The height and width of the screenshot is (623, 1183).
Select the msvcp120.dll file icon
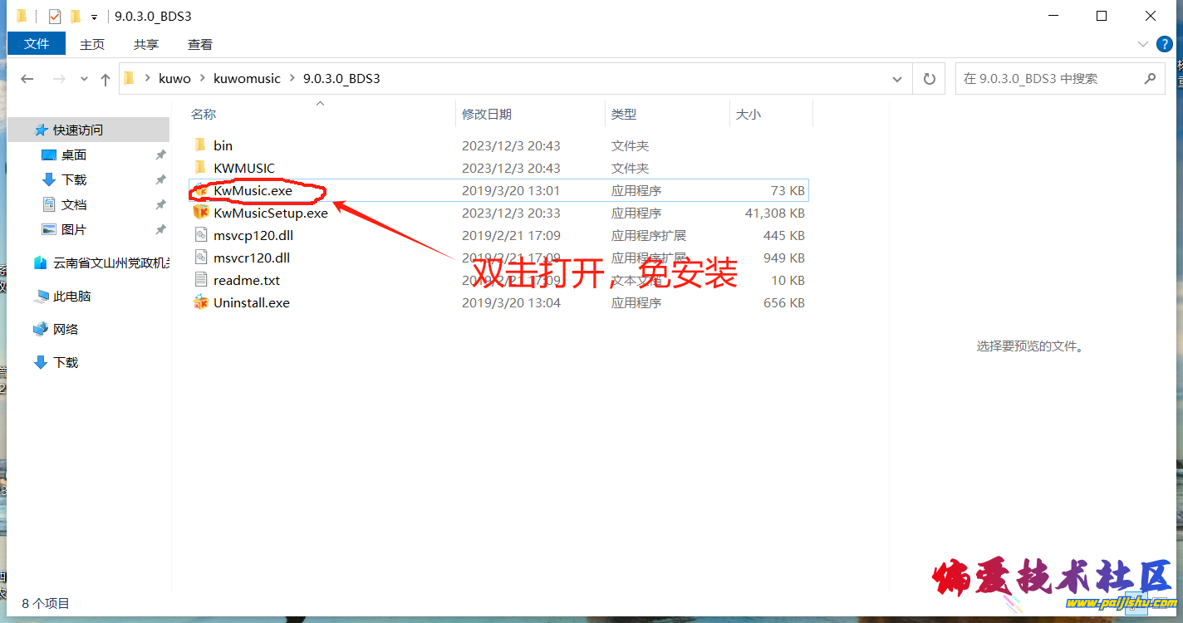[199, 236]
